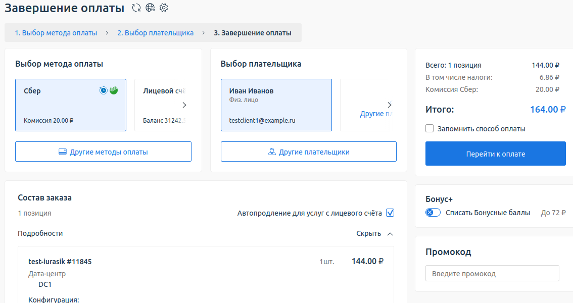The width and height of the screenshot is (573, 303).
Task: Go to step 1. Выбор метода оплаты
Action: pos(56,33)
